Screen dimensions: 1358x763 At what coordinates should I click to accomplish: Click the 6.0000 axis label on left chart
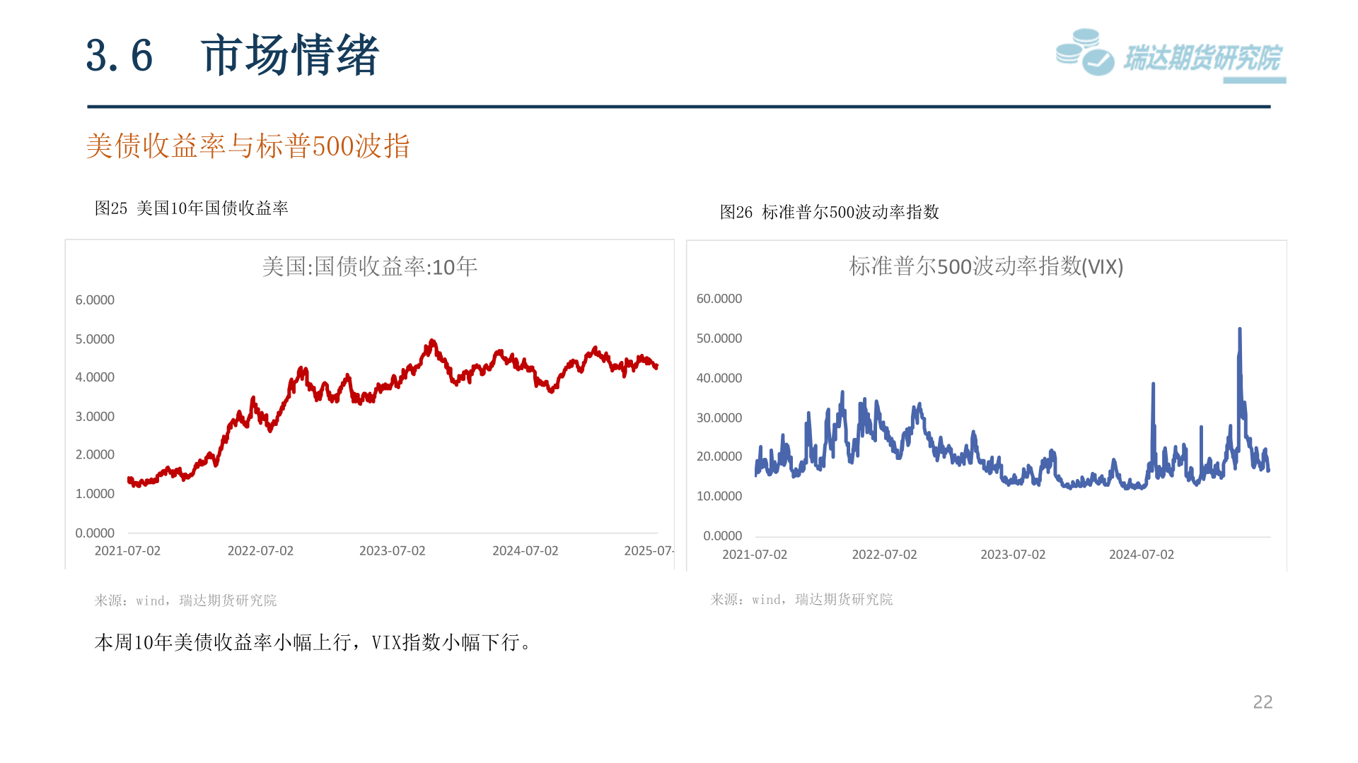click(95, 300)
